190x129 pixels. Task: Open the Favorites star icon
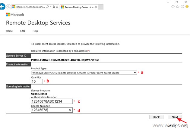[x=177, y=6]
